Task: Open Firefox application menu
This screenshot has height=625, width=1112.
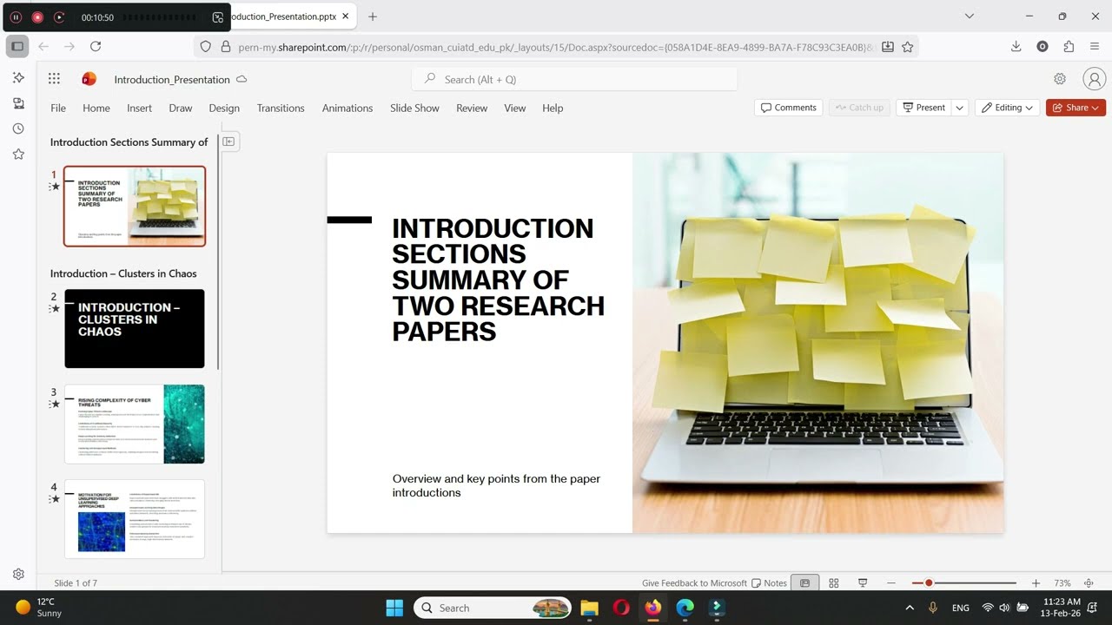Action: 1095,47
